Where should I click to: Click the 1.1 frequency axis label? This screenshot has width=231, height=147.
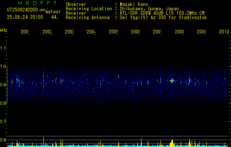[3, 48]
